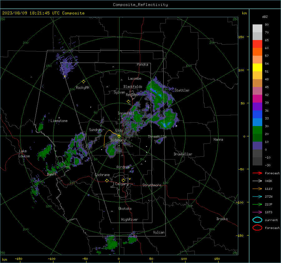Click the 51 dBZ yellow color swatch
281x263 pixels.
(257, 67)
